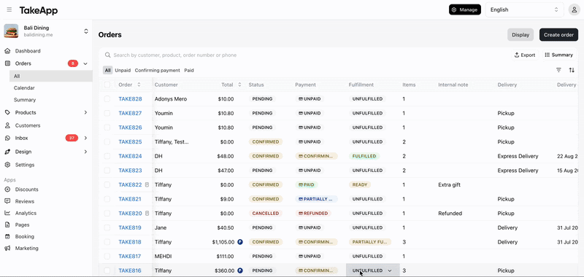Click the note icon beside TAKE820
This screenshot has width=584, height=277.
click(x=147, y=214)
